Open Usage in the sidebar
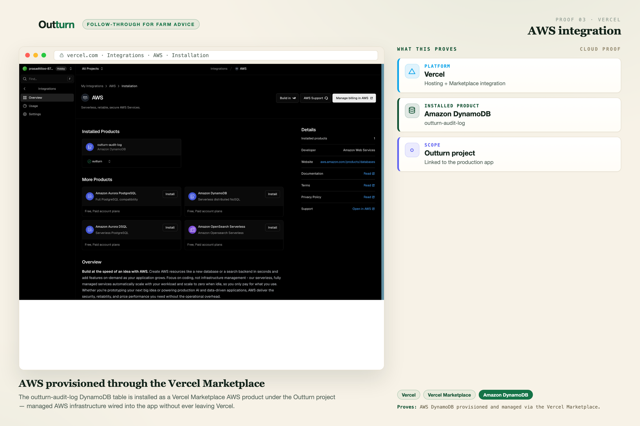 point(47,106)
